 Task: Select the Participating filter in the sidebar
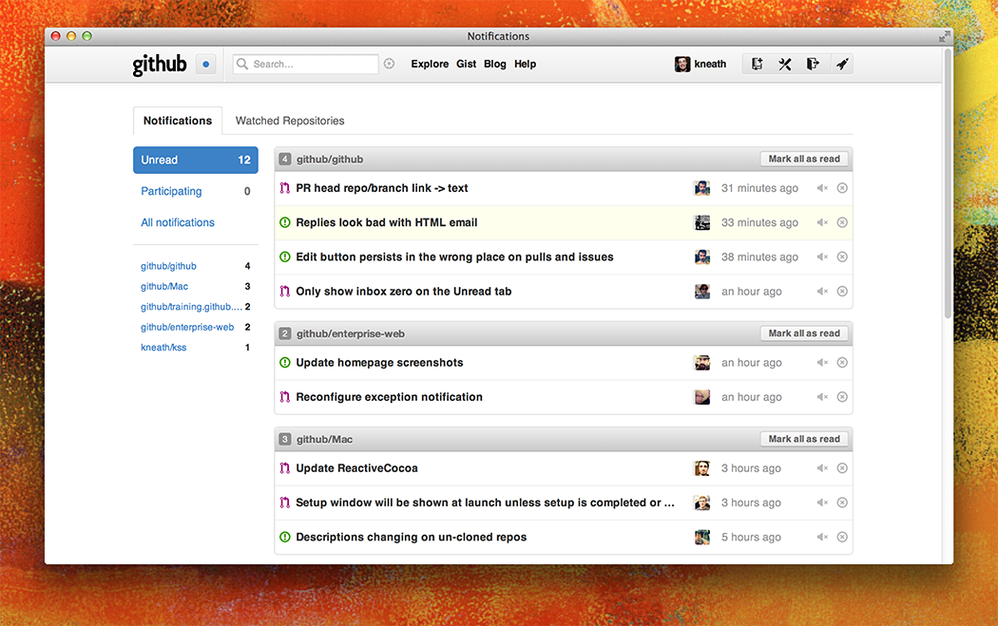click(171, 191)
